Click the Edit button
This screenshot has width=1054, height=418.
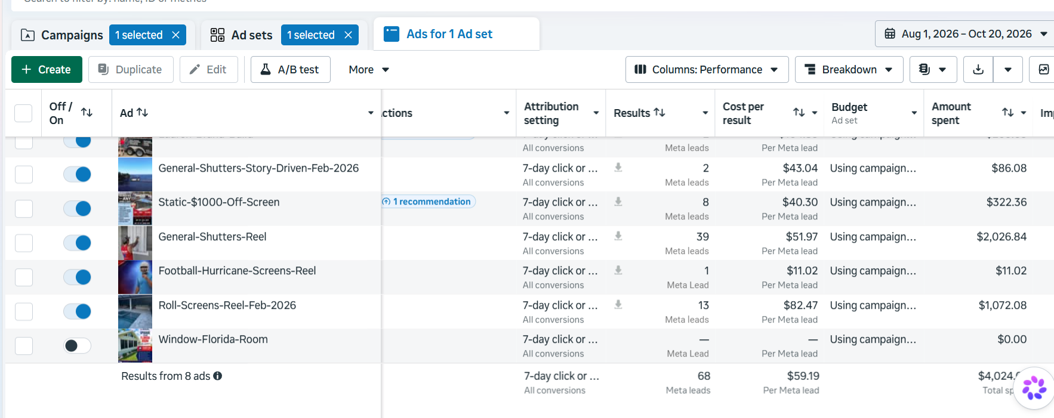[x=208, y=70]
